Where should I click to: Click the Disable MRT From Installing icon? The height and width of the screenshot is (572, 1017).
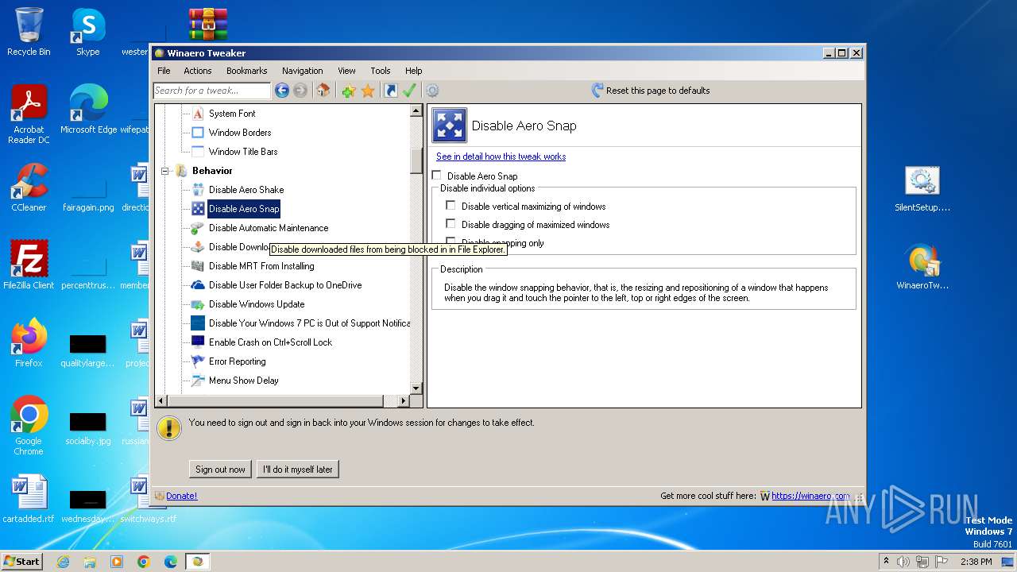coord(198,266)
